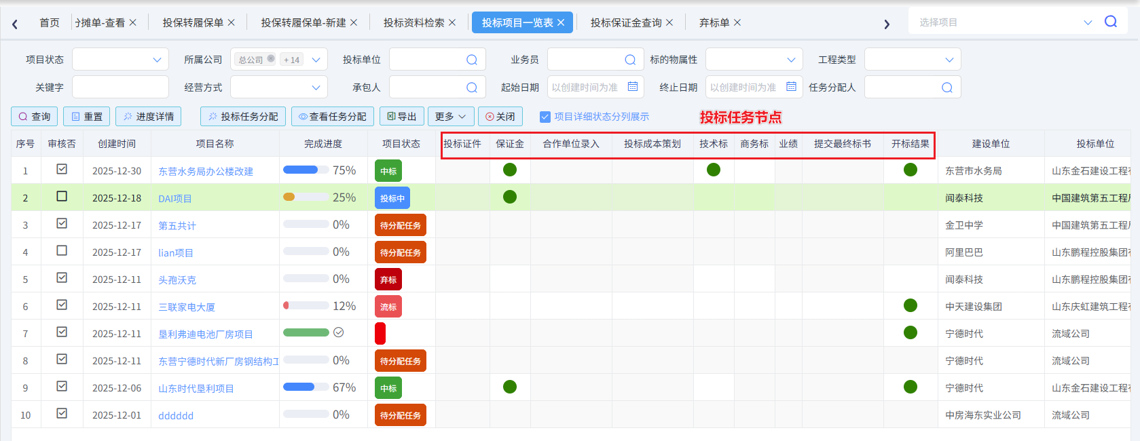Close the 投标资料检索 tab
The image size is (1140, 441).
[x=452, y=22]
